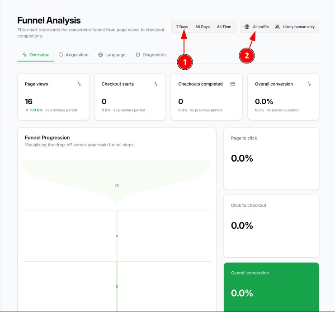Choose the All traffic filter

(x=260, y=27)
